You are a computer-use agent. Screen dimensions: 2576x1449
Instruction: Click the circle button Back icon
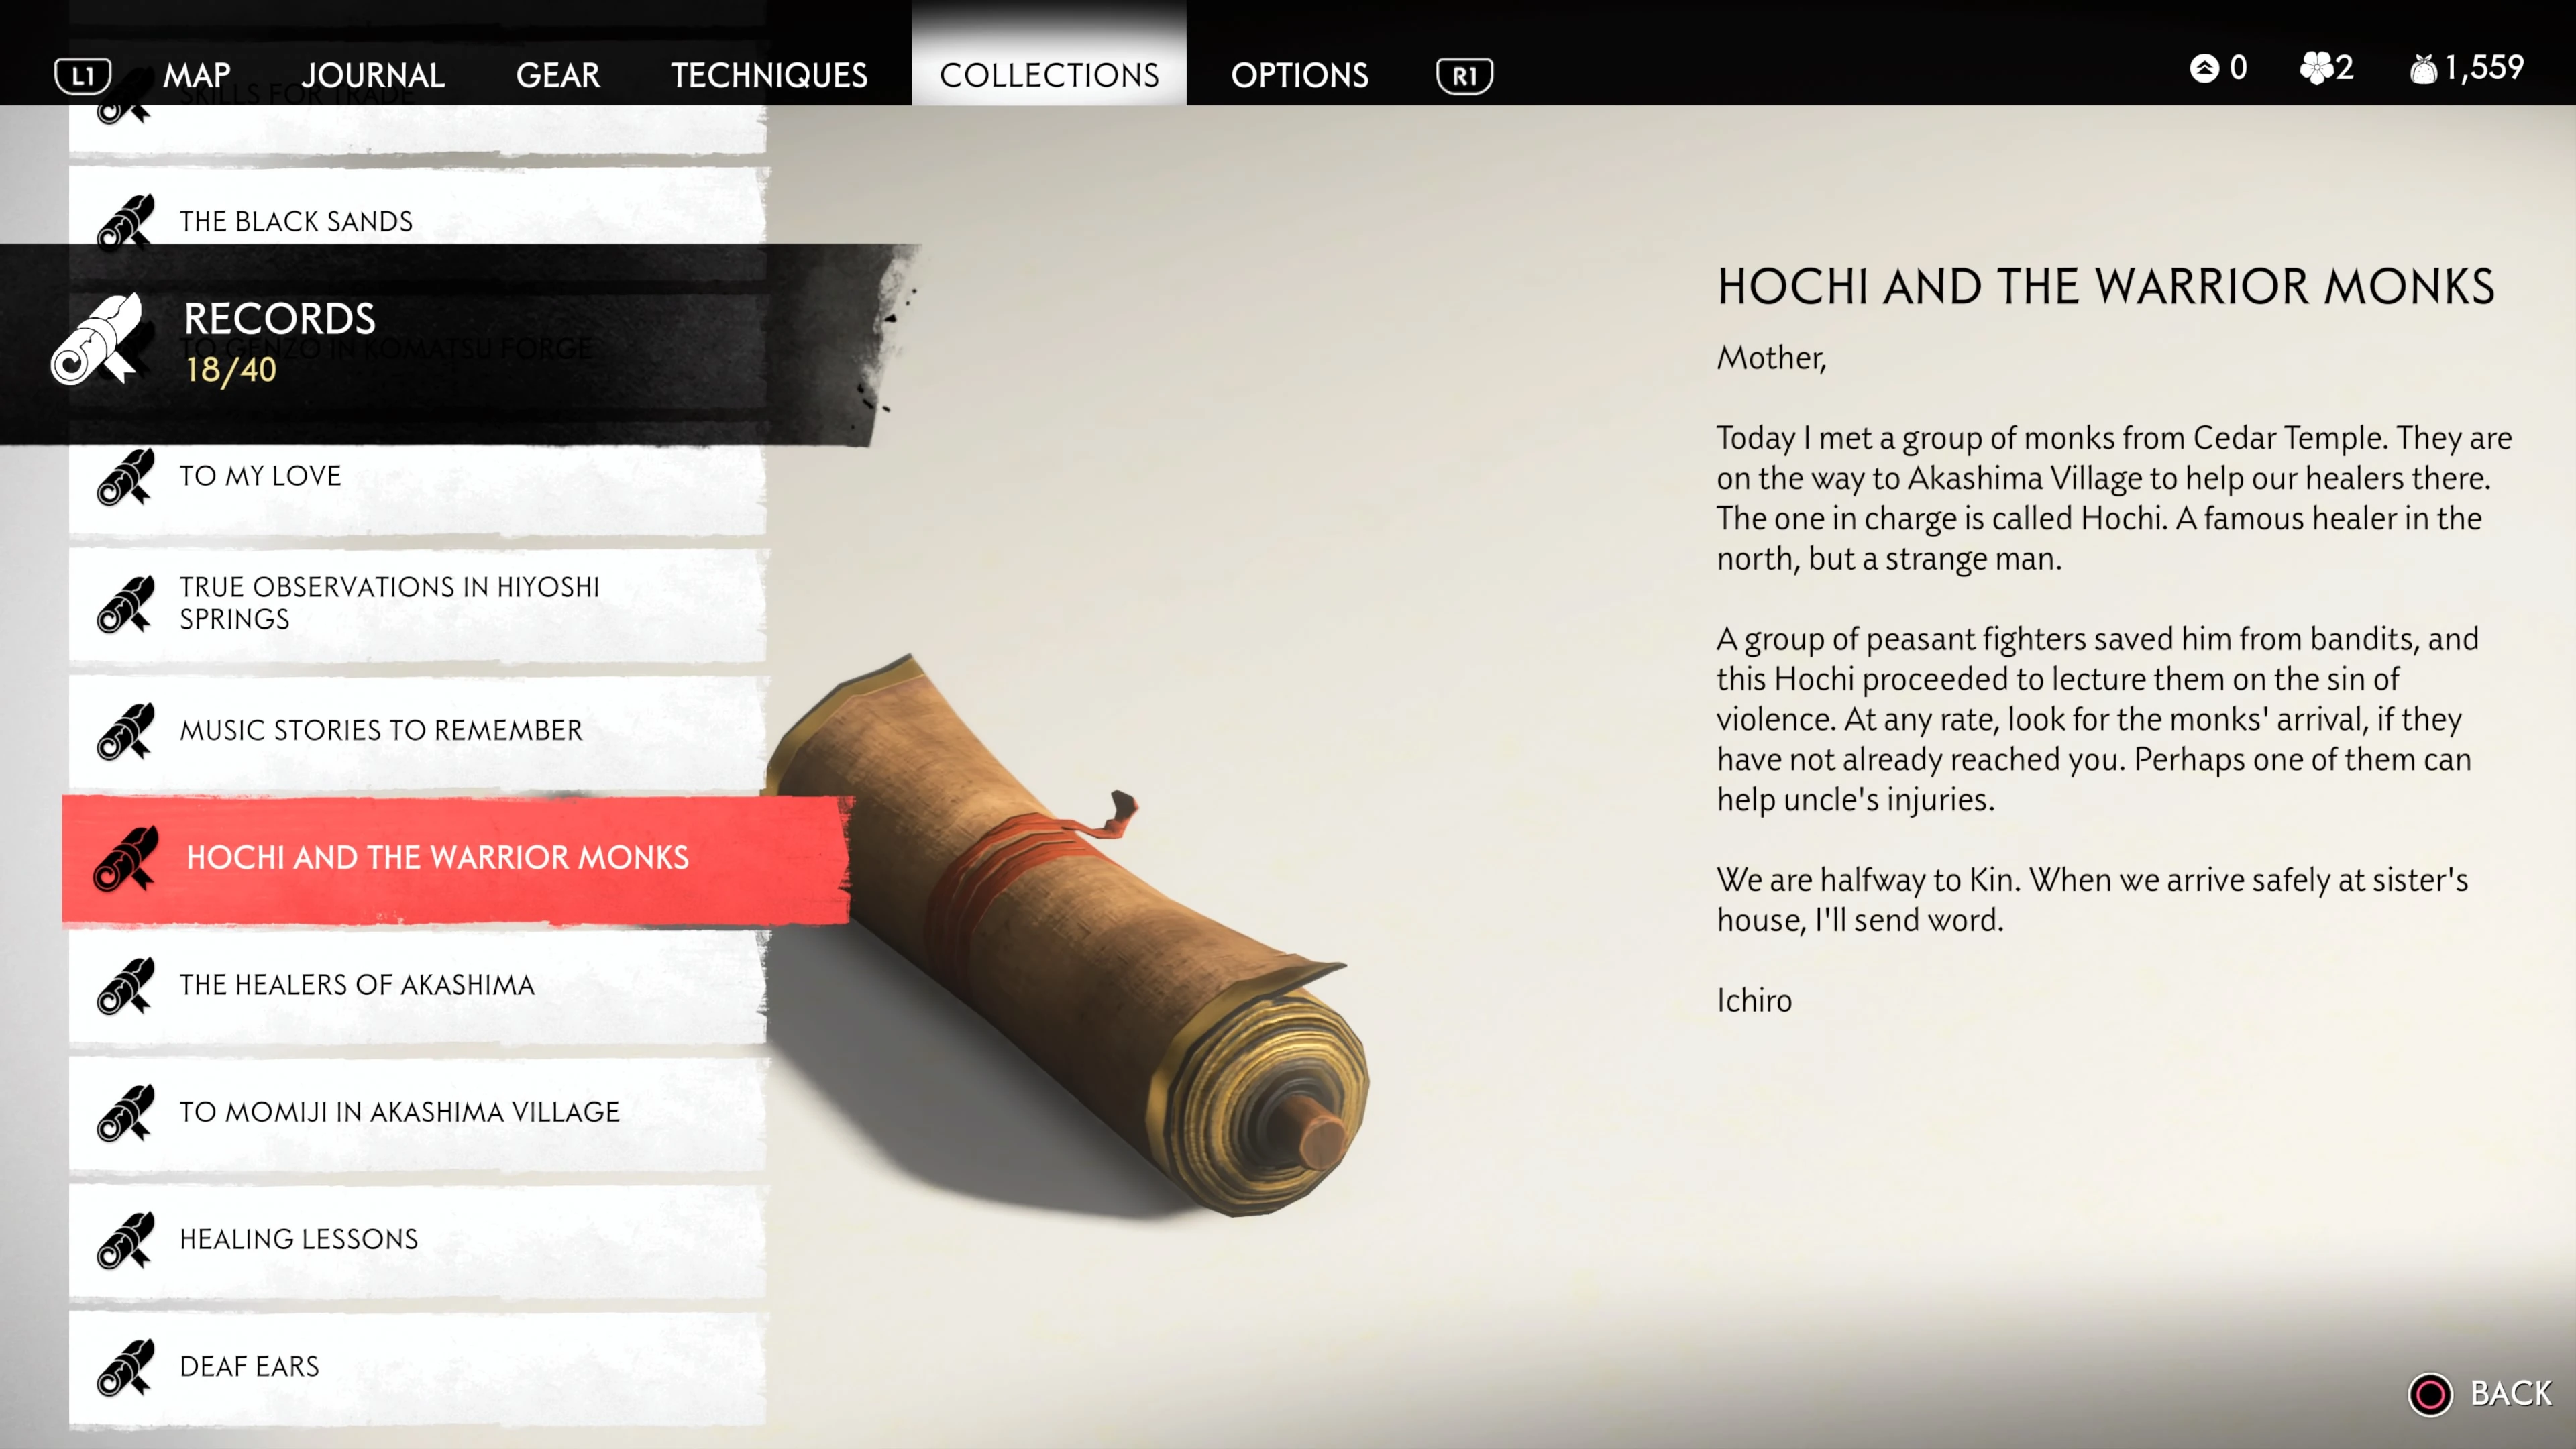[2430, 1393]
